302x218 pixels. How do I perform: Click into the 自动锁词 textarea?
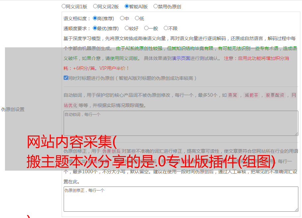pos(181,123)
